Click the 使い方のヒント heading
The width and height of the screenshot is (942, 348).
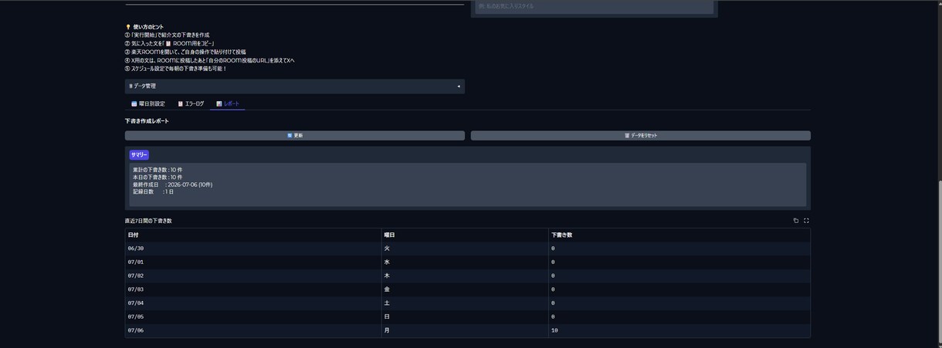click(x=144, y=27)
